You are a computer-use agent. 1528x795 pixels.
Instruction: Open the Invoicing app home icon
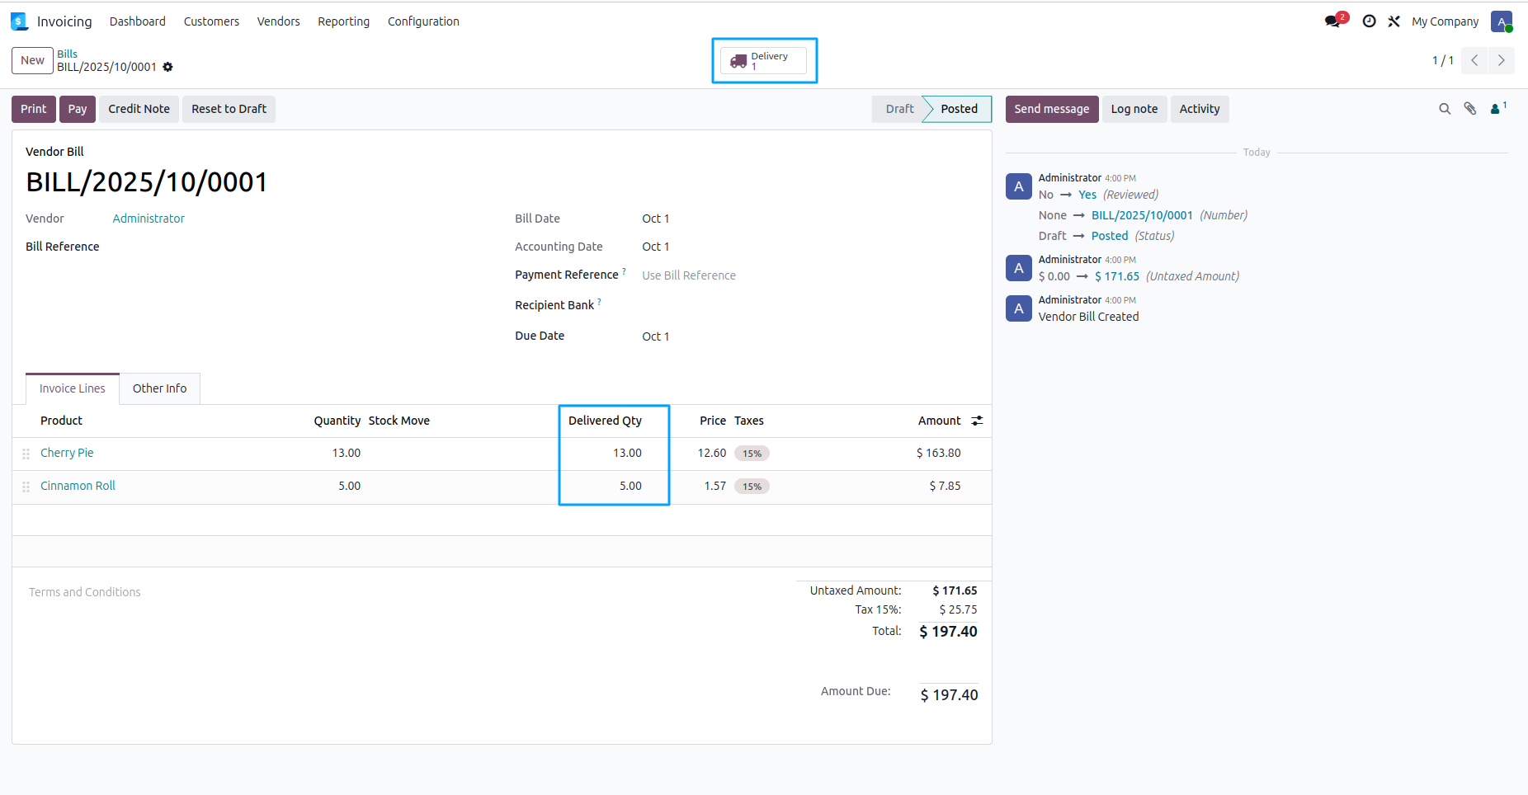tap(19, 21)
